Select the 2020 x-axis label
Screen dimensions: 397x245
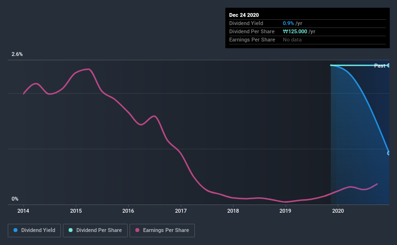[x=338, y=211]
